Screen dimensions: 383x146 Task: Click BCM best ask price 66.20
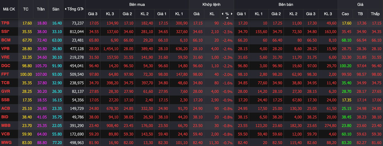242,40
